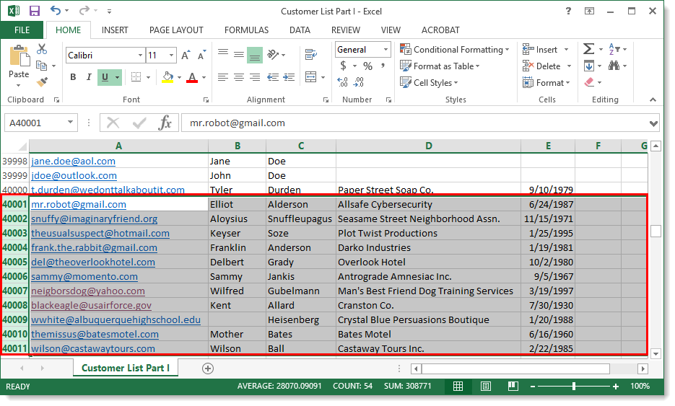The width and height of the screenshot is (675, 406).
Task: Click the Wrap Text icon
Action: 311,54
